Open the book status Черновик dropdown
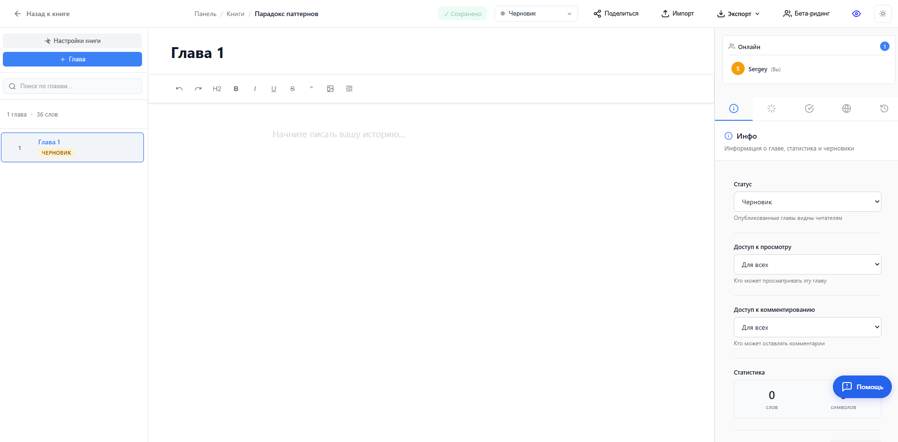The height and width of the screenshot is (442, 898). [x=536, y=14]
